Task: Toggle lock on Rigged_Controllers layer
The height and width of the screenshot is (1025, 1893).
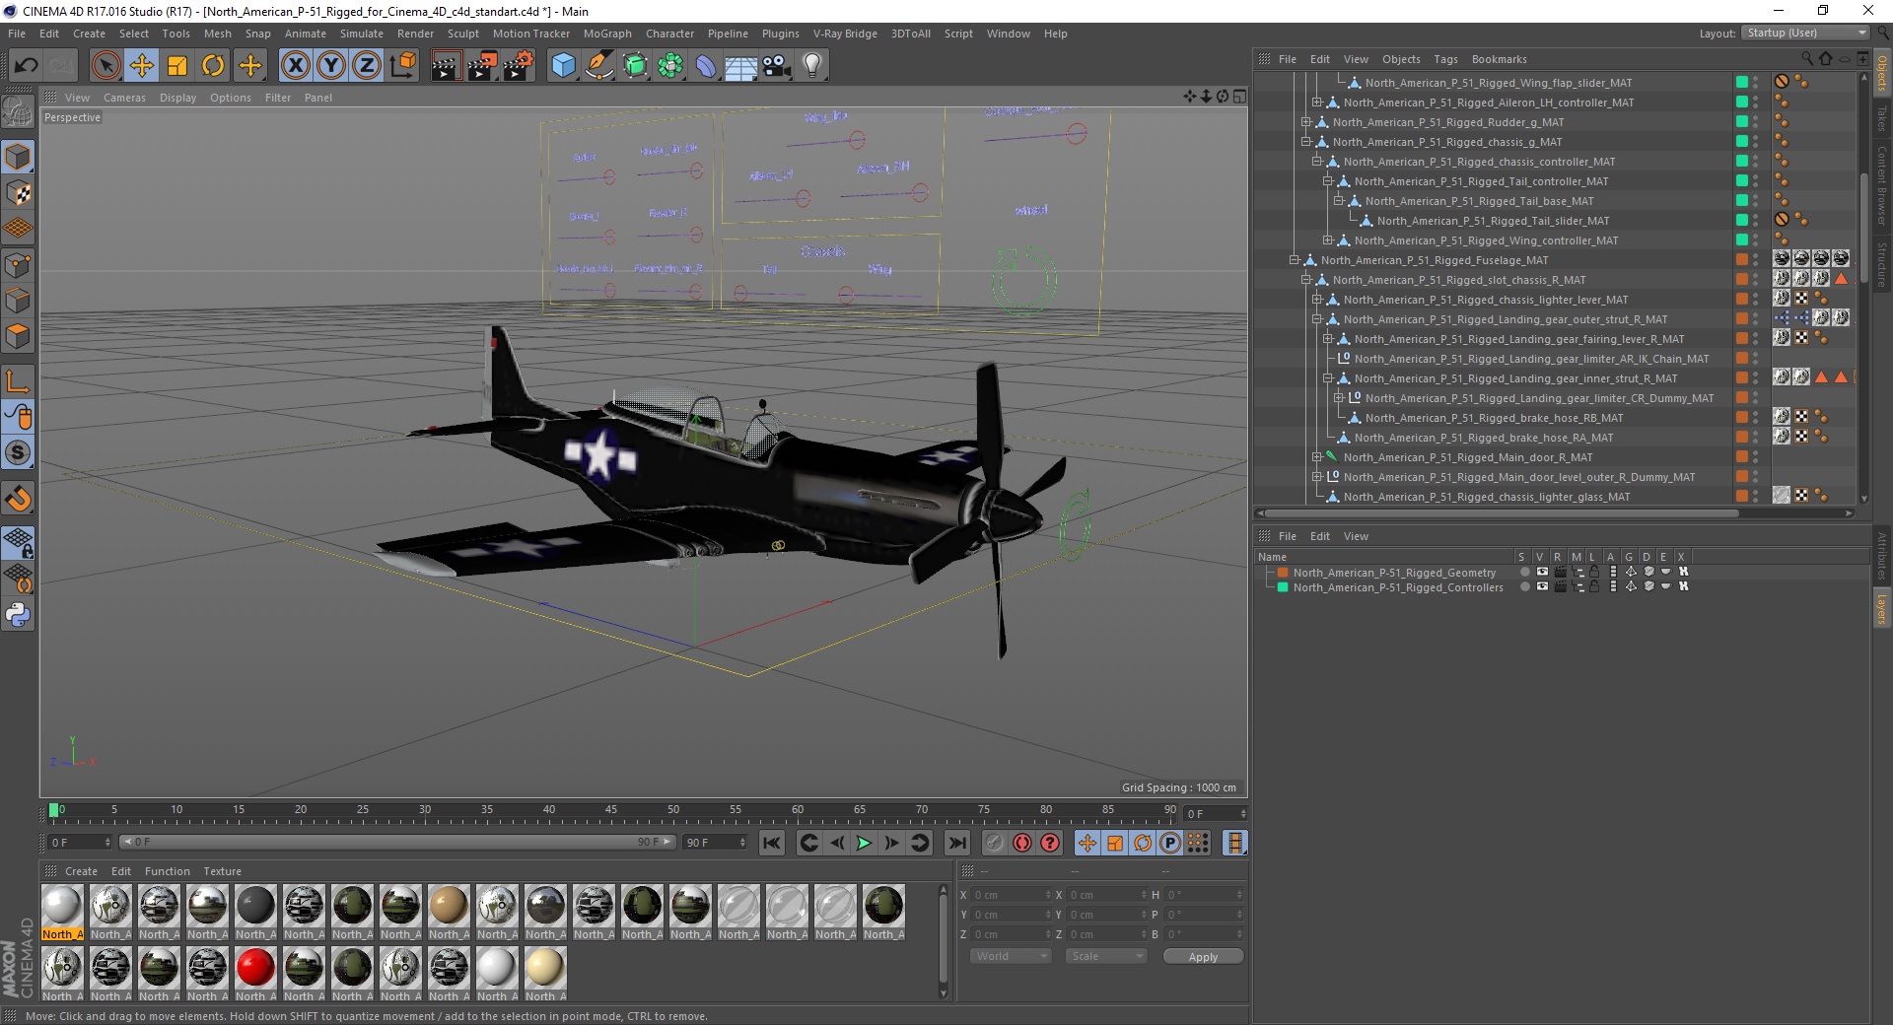Action: [1594, 586]
